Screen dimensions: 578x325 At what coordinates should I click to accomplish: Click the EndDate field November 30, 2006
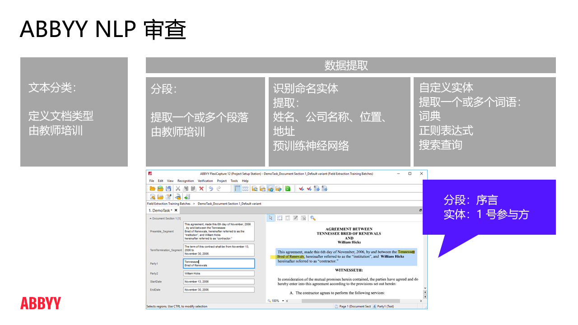click(x=219, y=290)
